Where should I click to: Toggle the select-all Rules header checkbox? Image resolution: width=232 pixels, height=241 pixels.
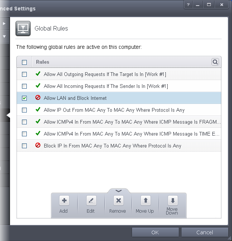[x=25, y=62]
